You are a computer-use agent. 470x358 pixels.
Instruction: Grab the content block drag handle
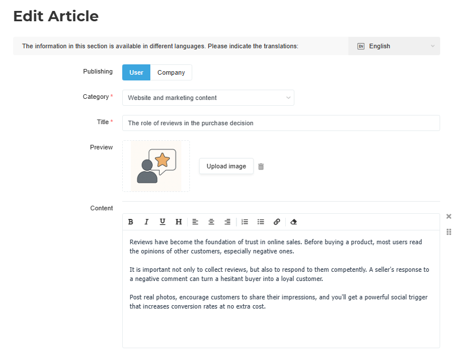(449, 232)
